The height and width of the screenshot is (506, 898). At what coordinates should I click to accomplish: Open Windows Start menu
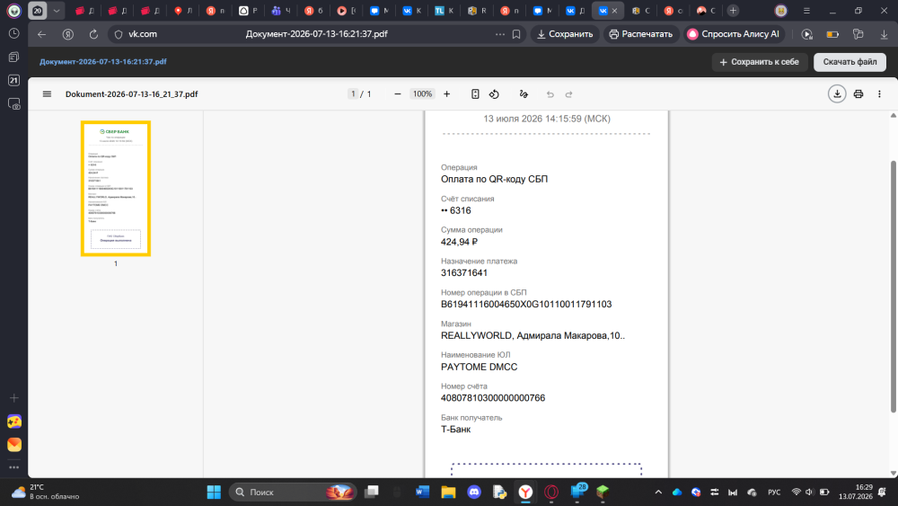(x=214, y=492)
